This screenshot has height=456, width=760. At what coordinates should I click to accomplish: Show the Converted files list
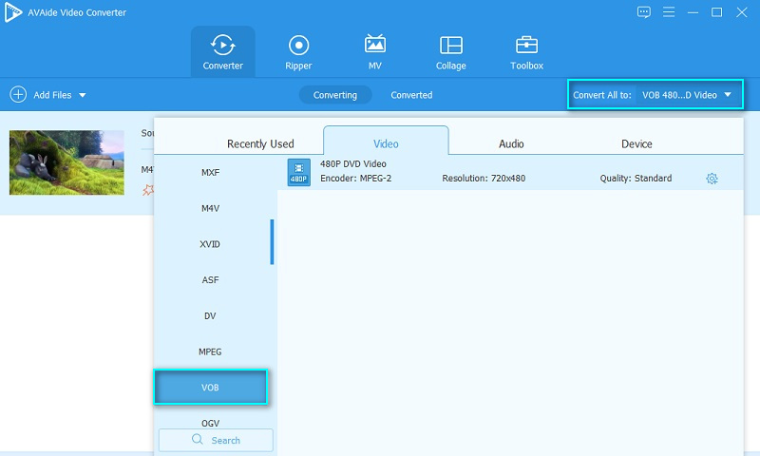[x=411, y=95]
